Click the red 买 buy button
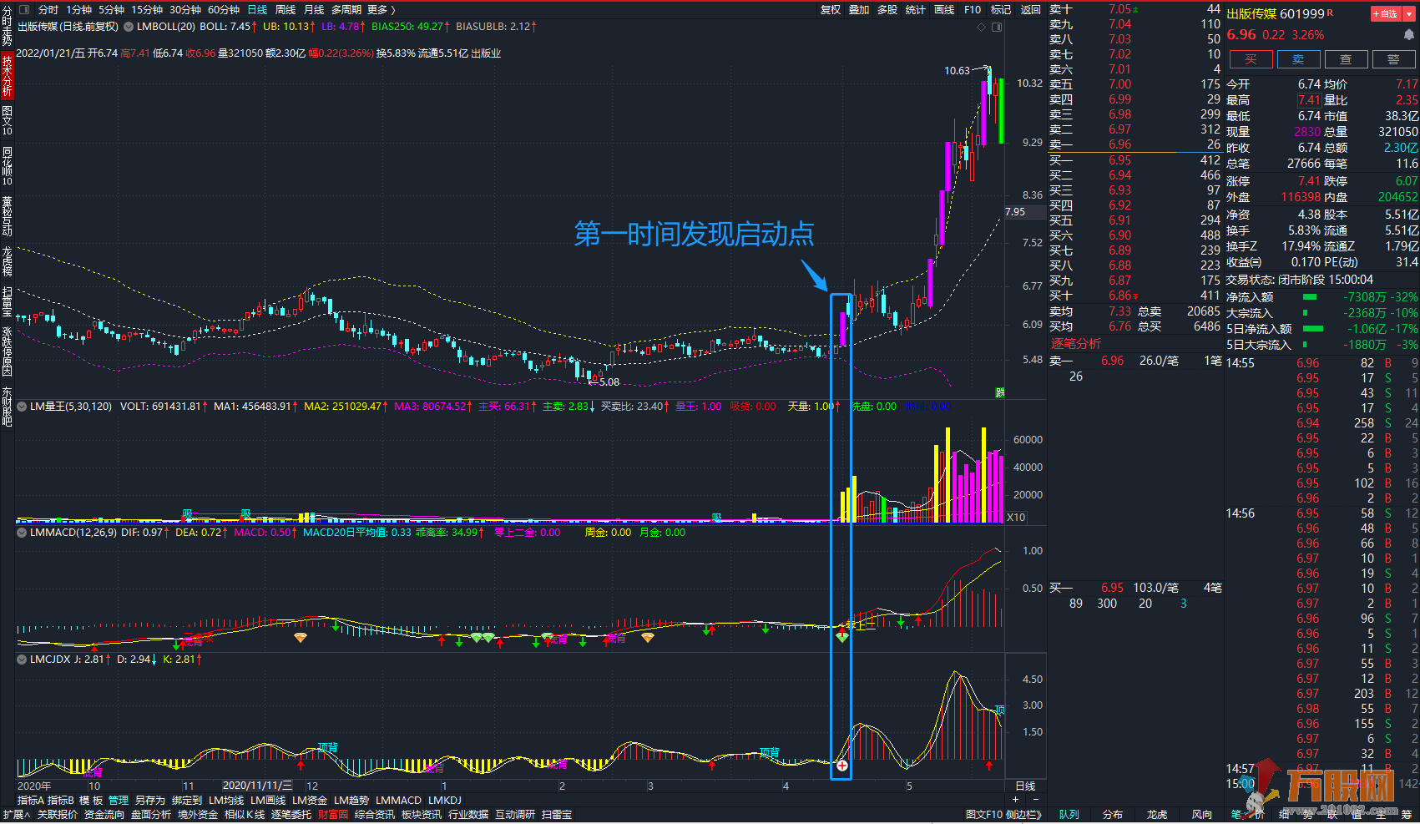The height and width of the screenshot is (824, 1420). coord(1251,59)
